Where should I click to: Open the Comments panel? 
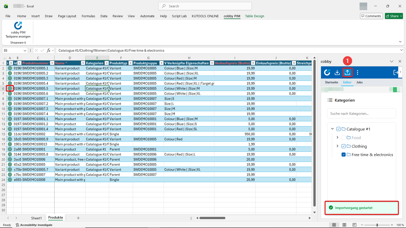[371, 16]
